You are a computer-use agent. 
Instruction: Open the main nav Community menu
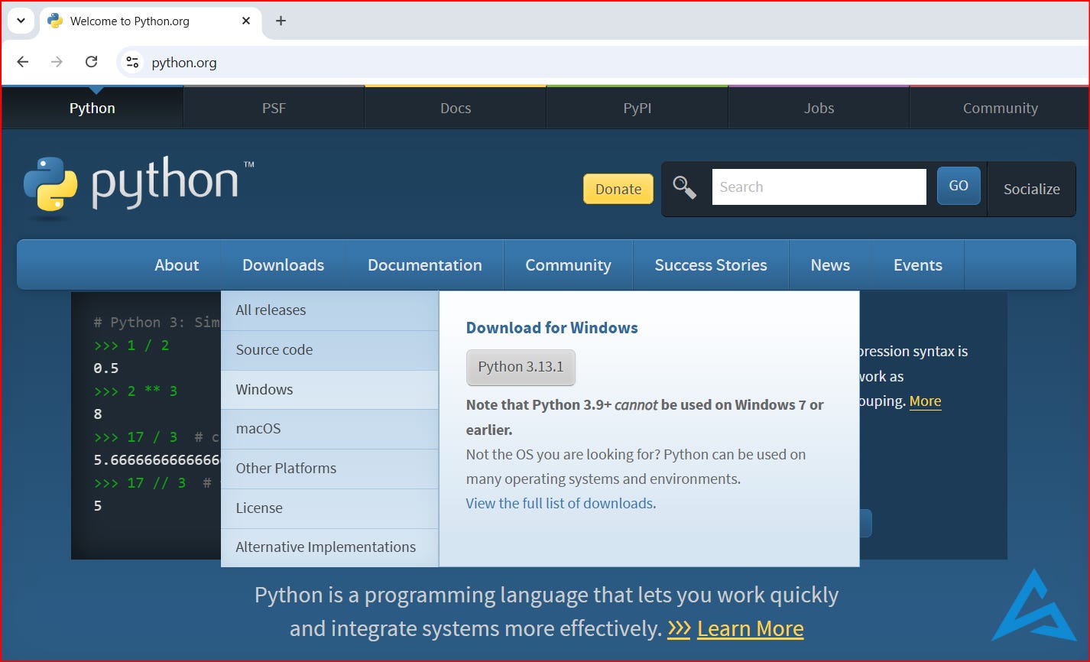(x=568, y=265)
